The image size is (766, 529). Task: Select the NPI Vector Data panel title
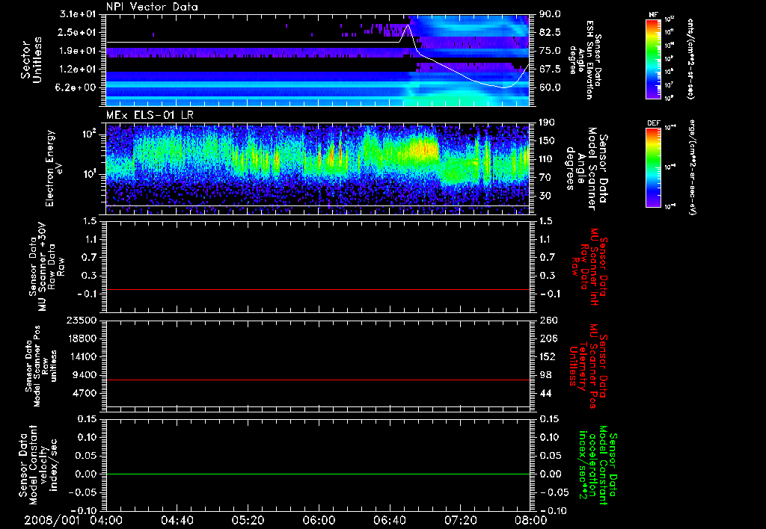(152, 7)
